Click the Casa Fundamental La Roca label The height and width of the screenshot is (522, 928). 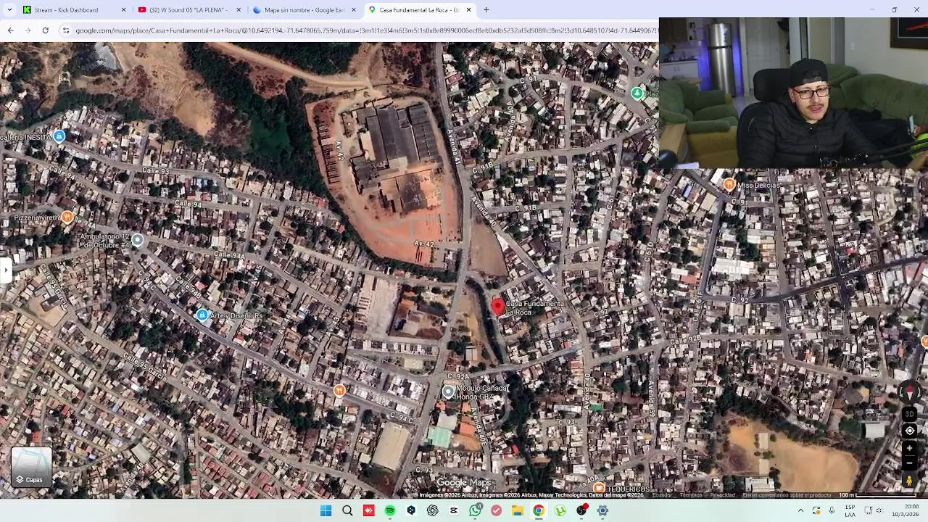click(535, 308)
